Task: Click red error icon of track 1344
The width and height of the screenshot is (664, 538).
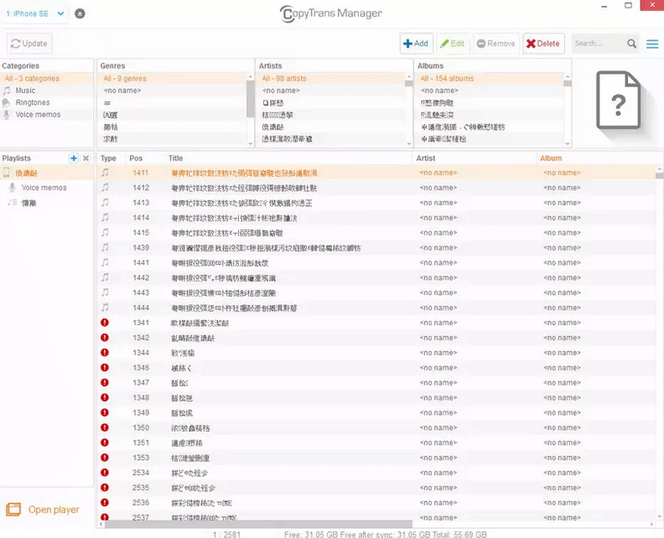Action: click(x=105, y=353)
